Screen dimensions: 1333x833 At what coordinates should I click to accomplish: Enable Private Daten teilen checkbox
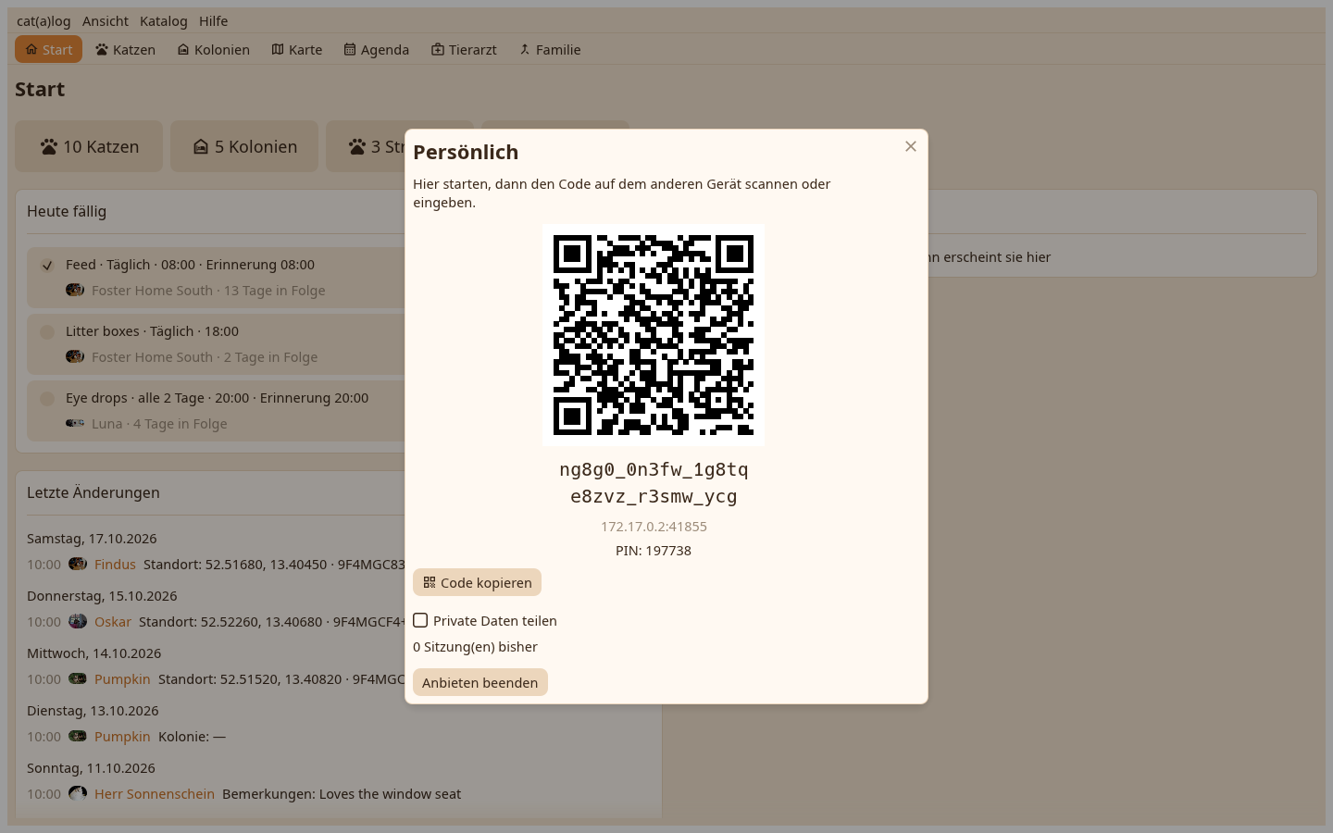tap(420, 620)
